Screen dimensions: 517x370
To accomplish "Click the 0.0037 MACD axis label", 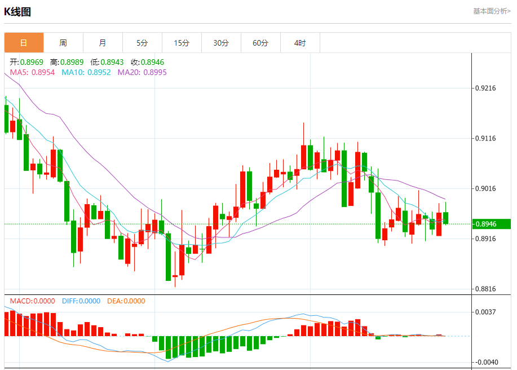I will 485,312.
